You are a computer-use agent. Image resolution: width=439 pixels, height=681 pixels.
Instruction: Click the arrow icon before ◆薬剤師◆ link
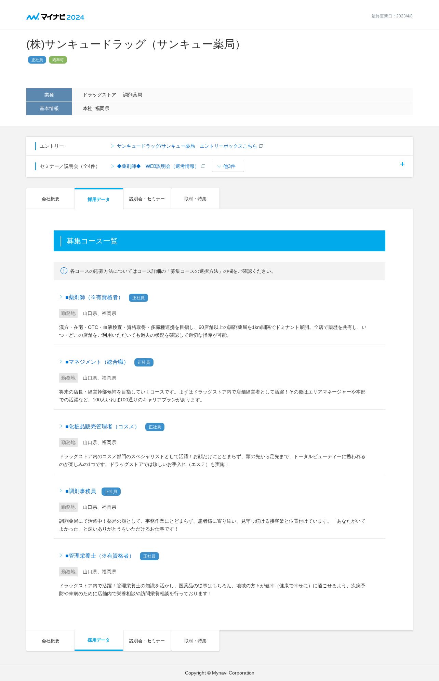click(112, 166)
